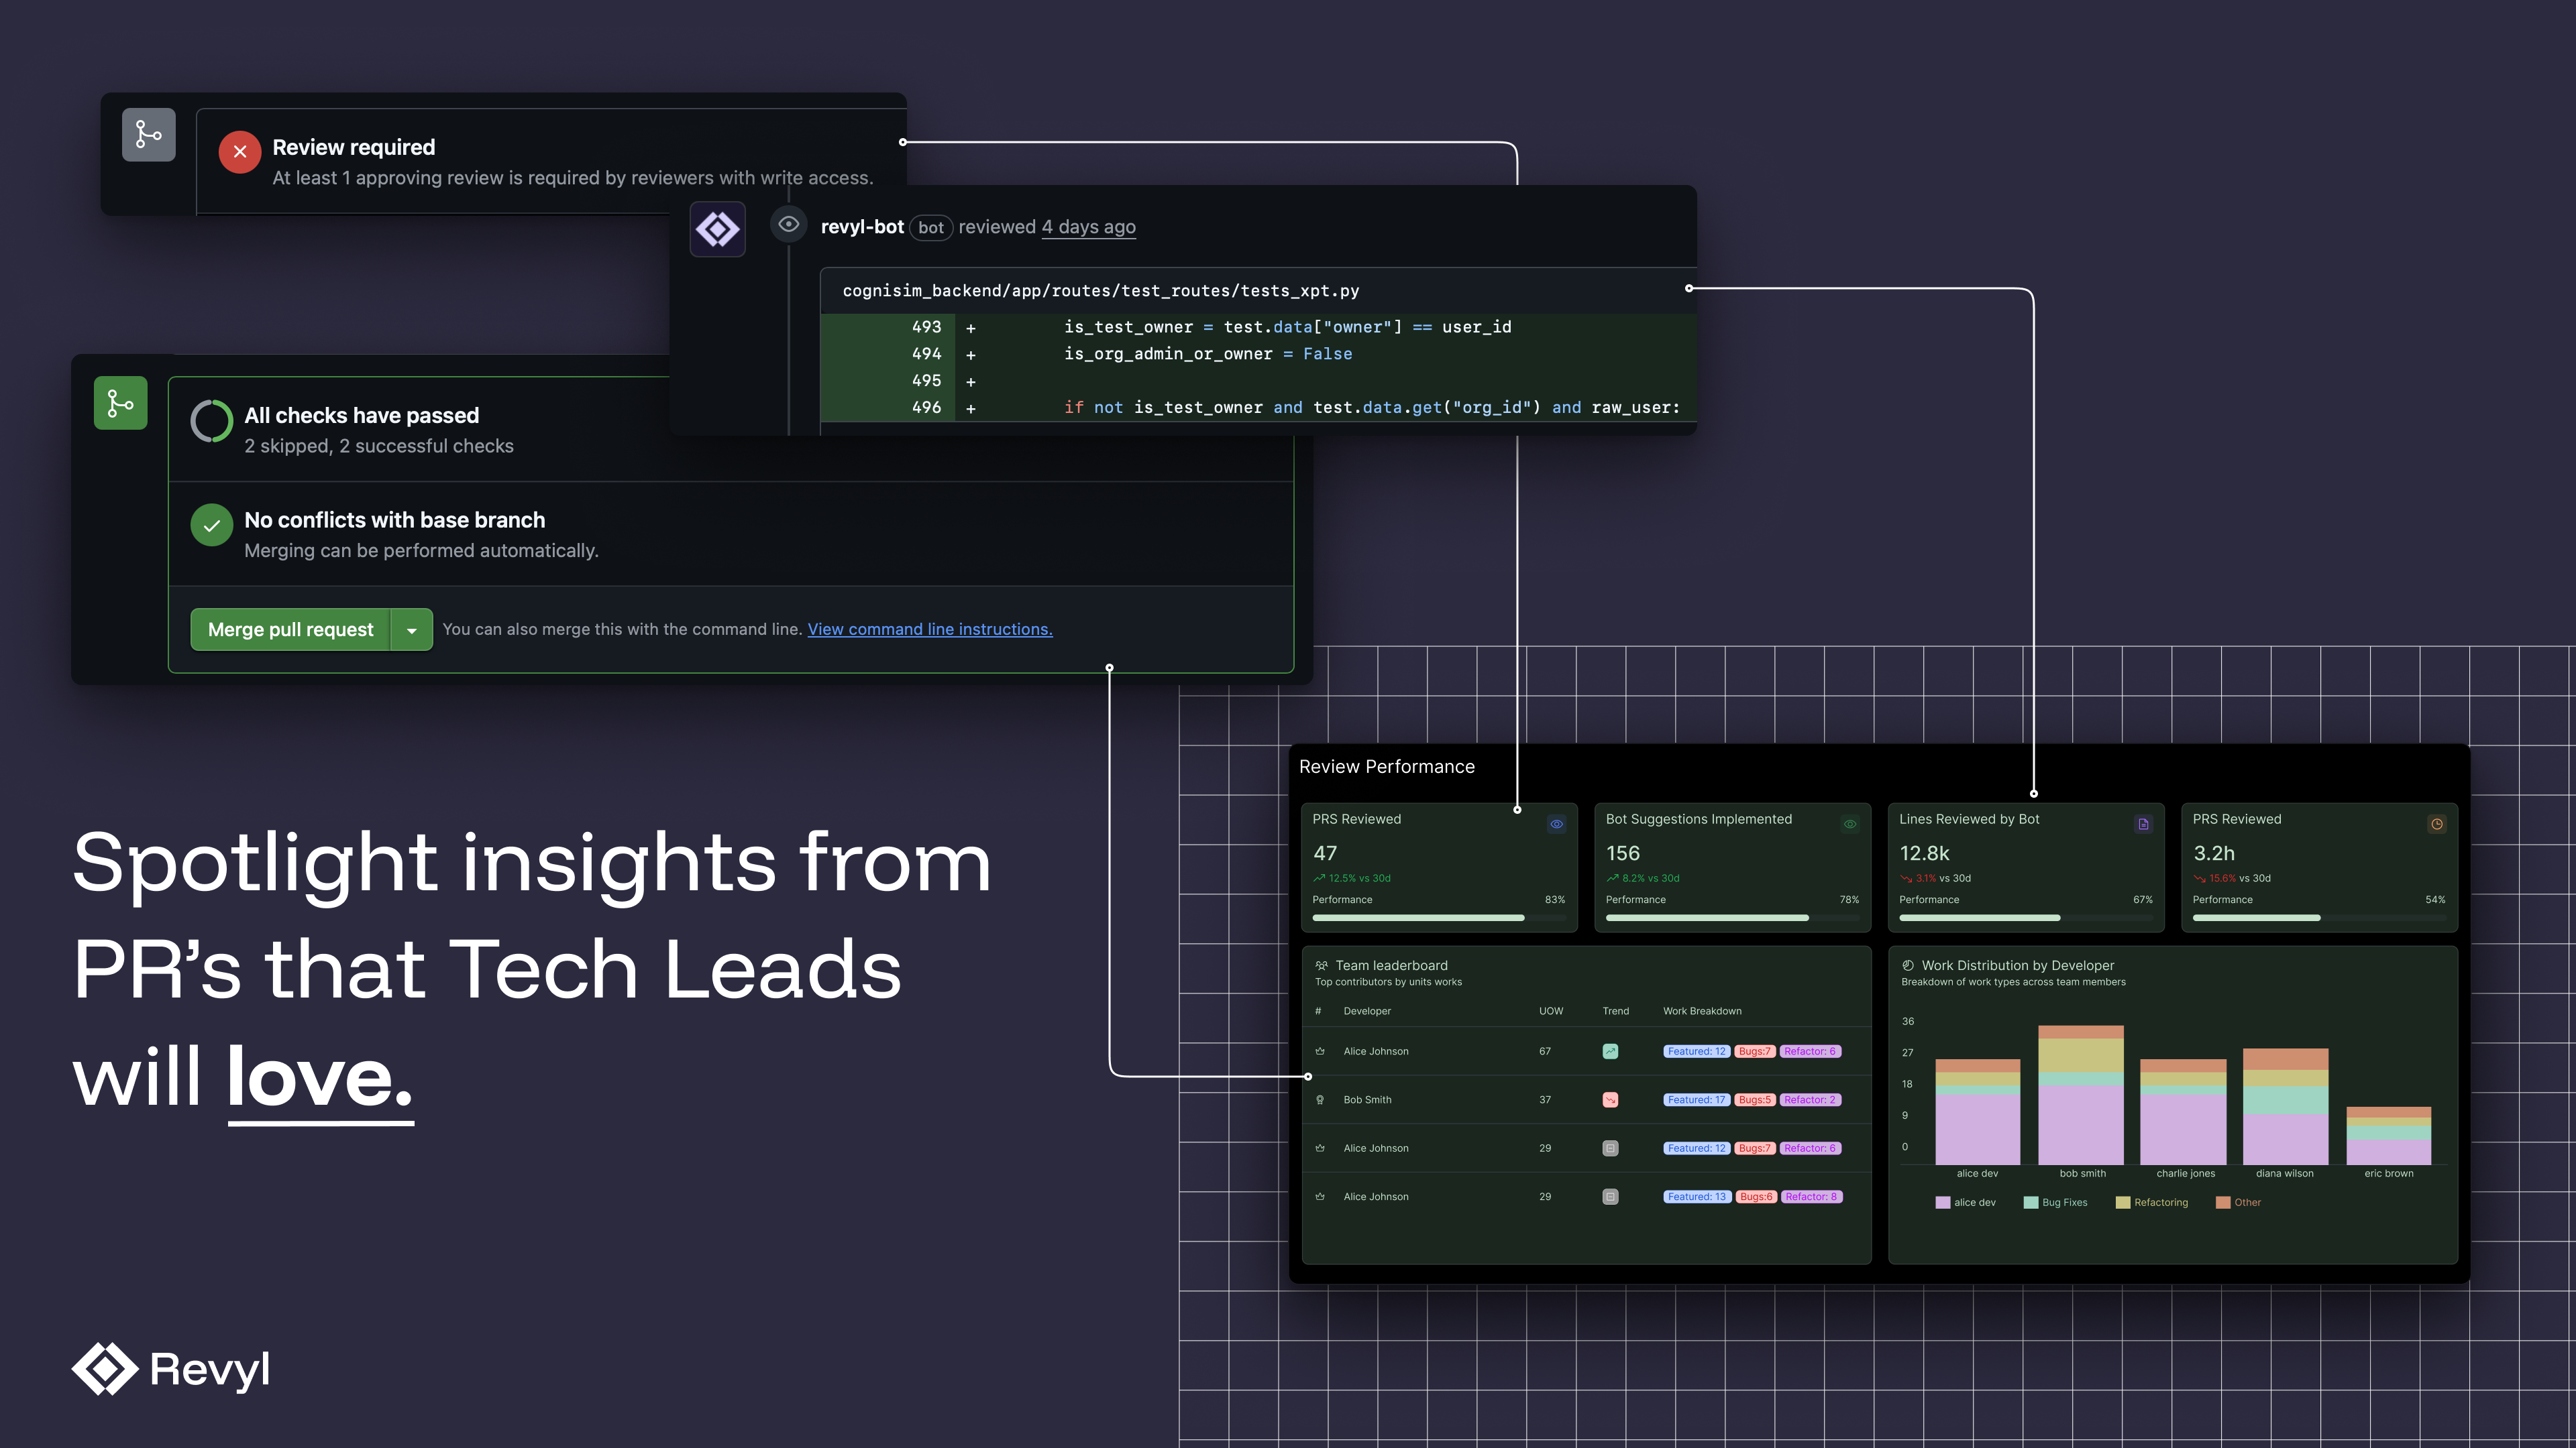The width and height of the screenshot is (2576, 1448).
Task: Click the green checkmark icon by No conflicts
Action: coord(212,526)
